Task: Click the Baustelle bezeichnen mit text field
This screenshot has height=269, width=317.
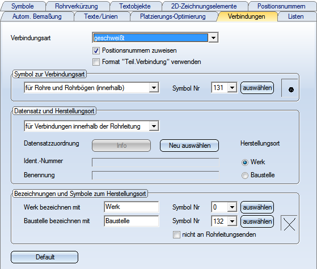Action: (x=132, y=221)
